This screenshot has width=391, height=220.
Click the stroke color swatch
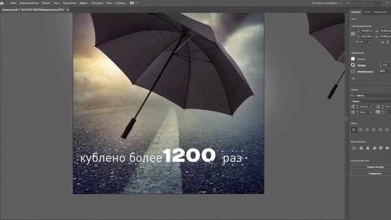[353, 65]
